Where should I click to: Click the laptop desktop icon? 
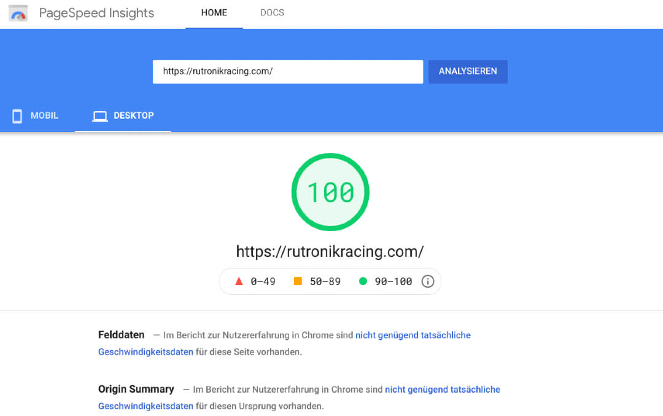click(100, 116)
